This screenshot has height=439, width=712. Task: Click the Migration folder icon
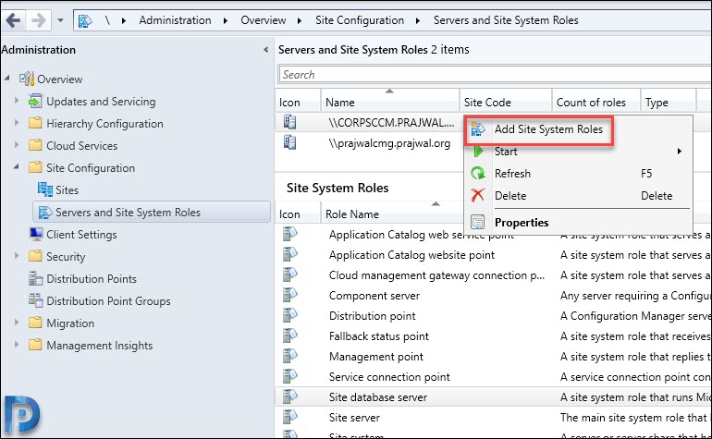pos(35,323)
